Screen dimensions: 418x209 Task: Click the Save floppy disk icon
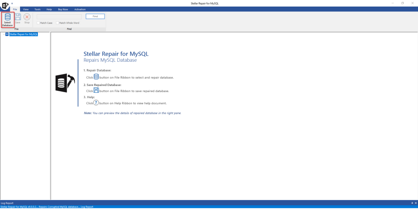pos(18,17)
